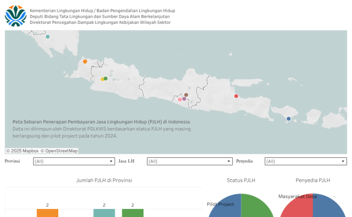Select the teal map marker in Sumatra
The image size is (352, 217).
(x=48, y=37)
